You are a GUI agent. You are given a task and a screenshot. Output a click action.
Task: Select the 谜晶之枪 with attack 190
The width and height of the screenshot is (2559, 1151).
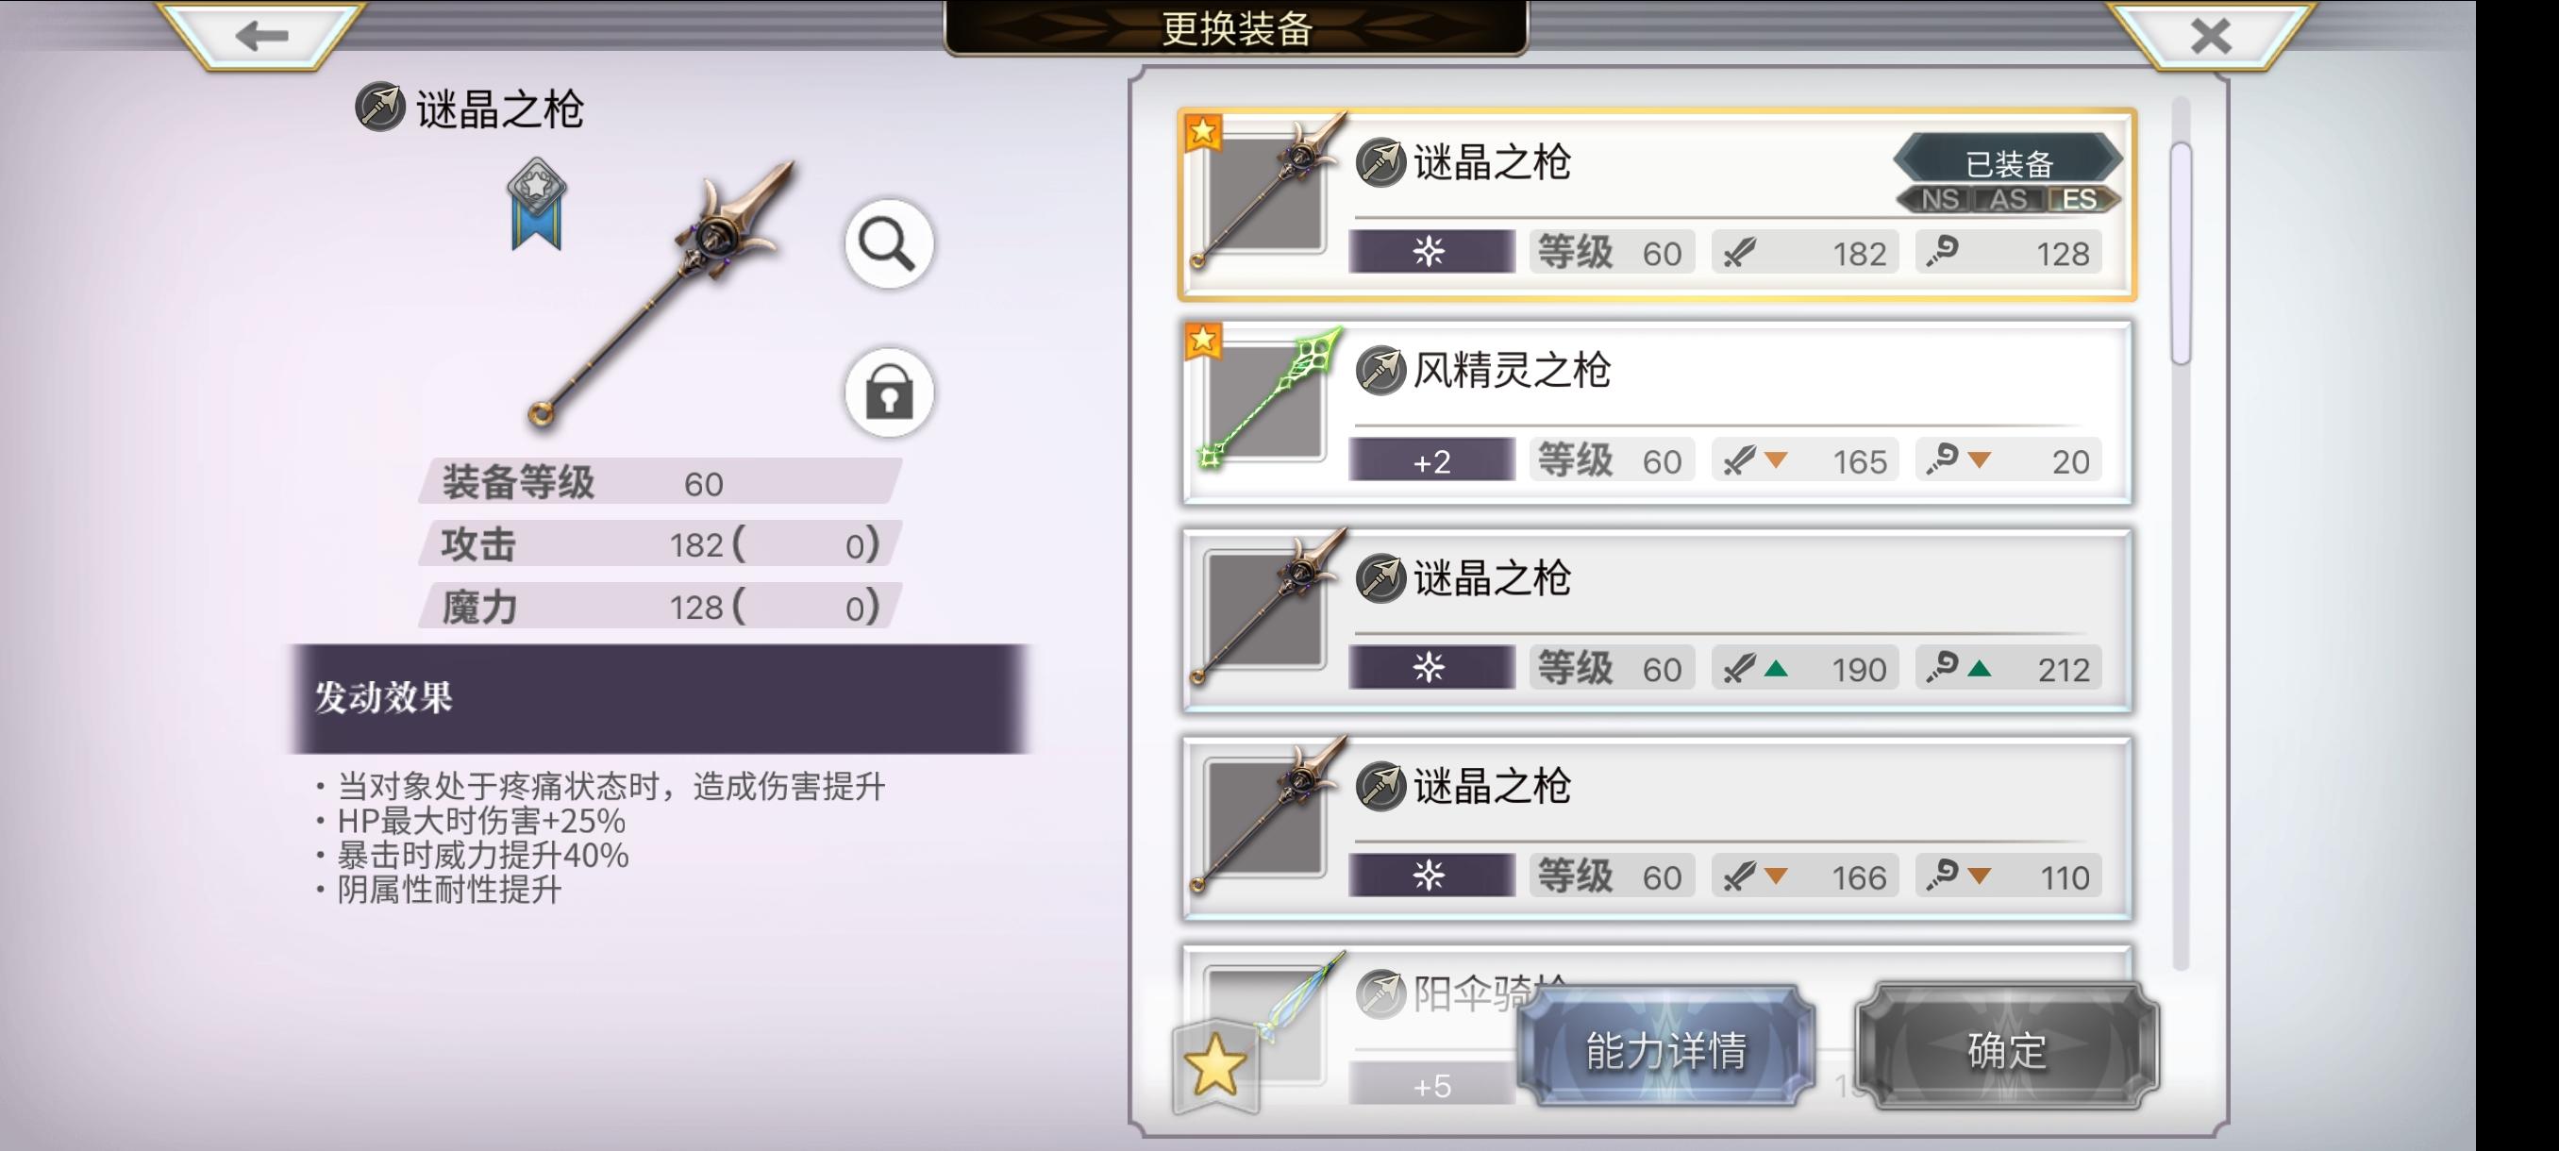click(x=1656, y=620)
